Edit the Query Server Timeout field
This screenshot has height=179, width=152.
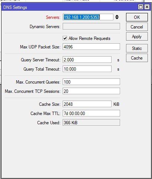pyautogui.click(x=87, y=60)
